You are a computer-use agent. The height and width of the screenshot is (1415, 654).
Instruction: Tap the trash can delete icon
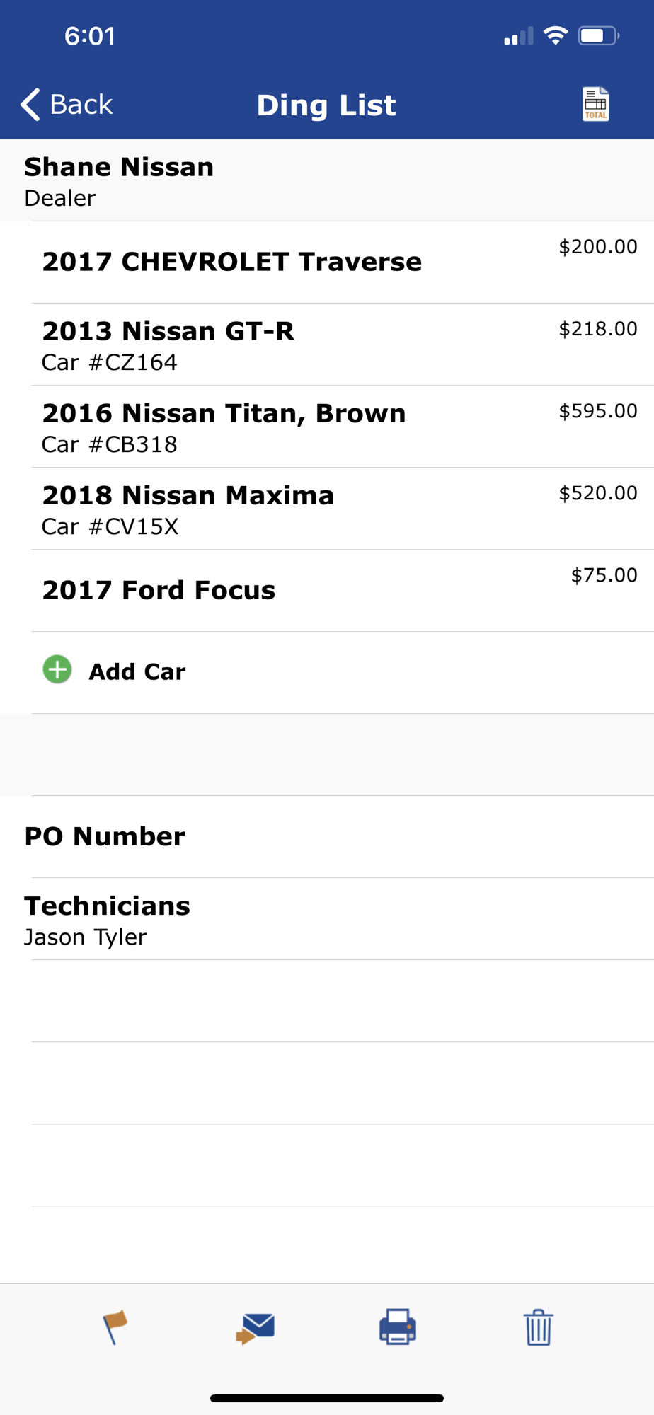538,1327
